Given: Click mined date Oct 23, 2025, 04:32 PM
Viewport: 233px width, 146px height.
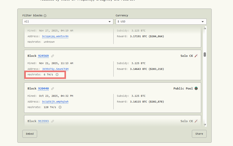Looking at the screenshot, I should point(56,96).
